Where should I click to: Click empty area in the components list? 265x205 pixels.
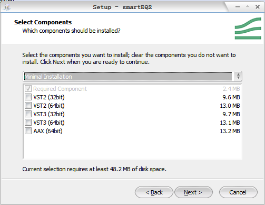[132, 147]
